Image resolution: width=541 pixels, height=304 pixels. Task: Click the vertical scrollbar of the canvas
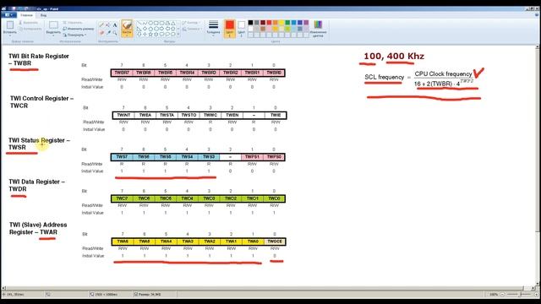(x=538, y=166)
